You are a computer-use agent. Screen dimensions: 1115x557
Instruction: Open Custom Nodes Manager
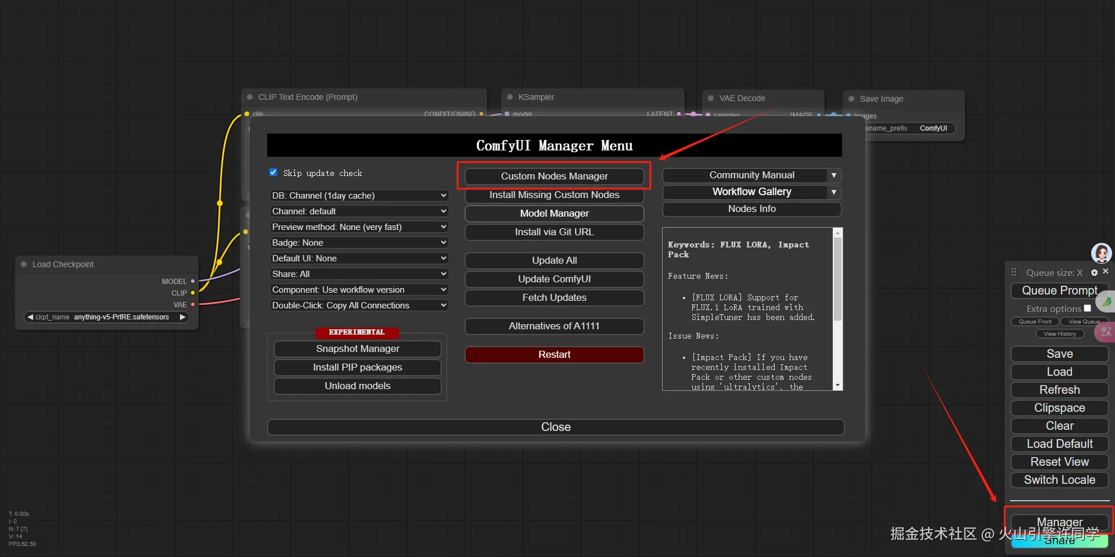pyautogui.click(x=555, y=176)
